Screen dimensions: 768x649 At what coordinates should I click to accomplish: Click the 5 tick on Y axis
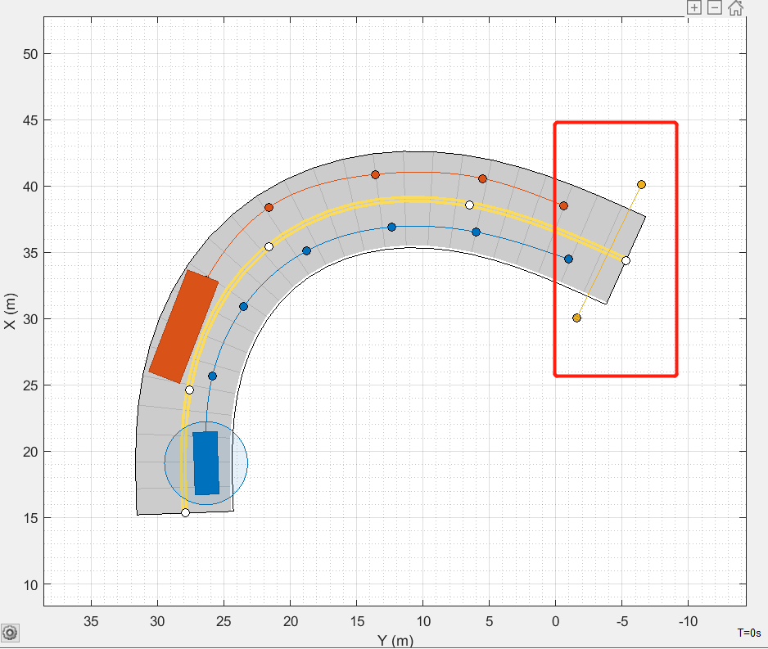[x=490, y=621]
